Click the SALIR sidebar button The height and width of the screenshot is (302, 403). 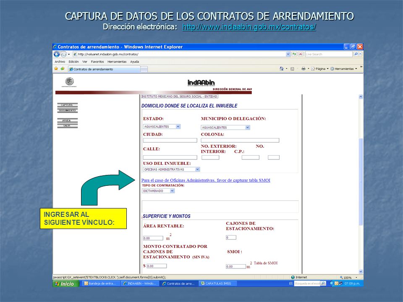coord(67,125)
